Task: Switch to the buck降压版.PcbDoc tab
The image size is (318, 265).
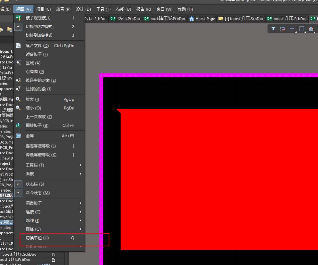Action: pos(165,19)
